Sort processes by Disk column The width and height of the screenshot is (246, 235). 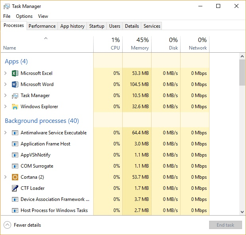(166, 44)
